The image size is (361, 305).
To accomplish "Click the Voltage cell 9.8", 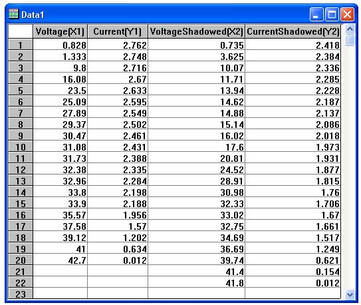I will (x=60, y=67).
